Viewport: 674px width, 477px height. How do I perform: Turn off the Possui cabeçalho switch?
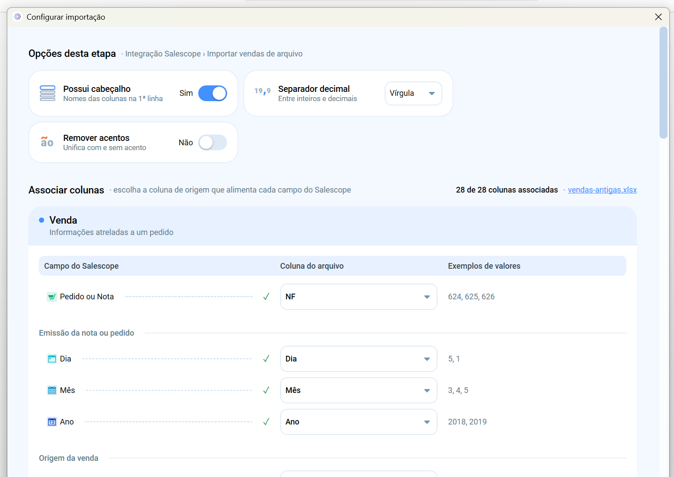(212, 93)
